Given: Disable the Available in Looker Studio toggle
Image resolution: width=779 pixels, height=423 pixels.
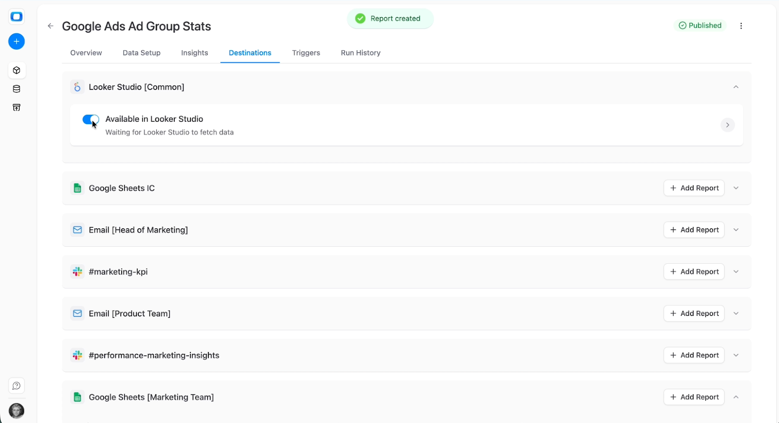Looking at the screenshot, I should point(91,119).
